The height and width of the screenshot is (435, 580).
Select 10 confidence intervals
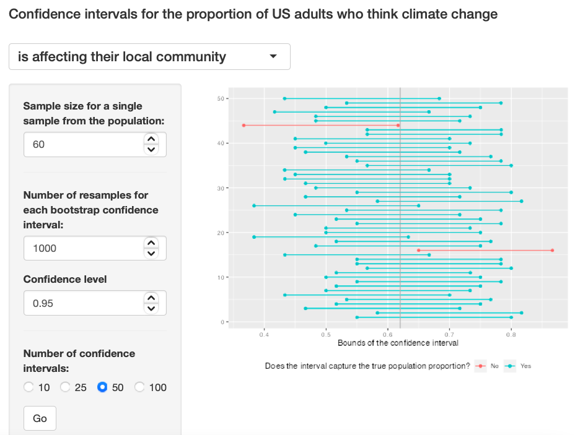pos(29,387)
